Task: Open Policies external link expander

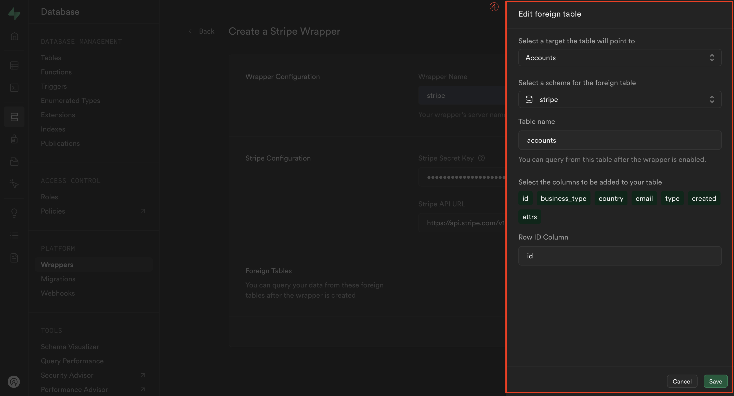Action: tap(142, 211)
